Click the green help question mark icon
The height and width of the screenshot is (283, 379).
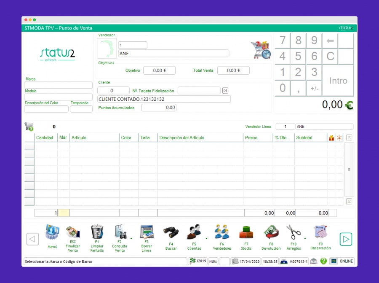(323, 261)
